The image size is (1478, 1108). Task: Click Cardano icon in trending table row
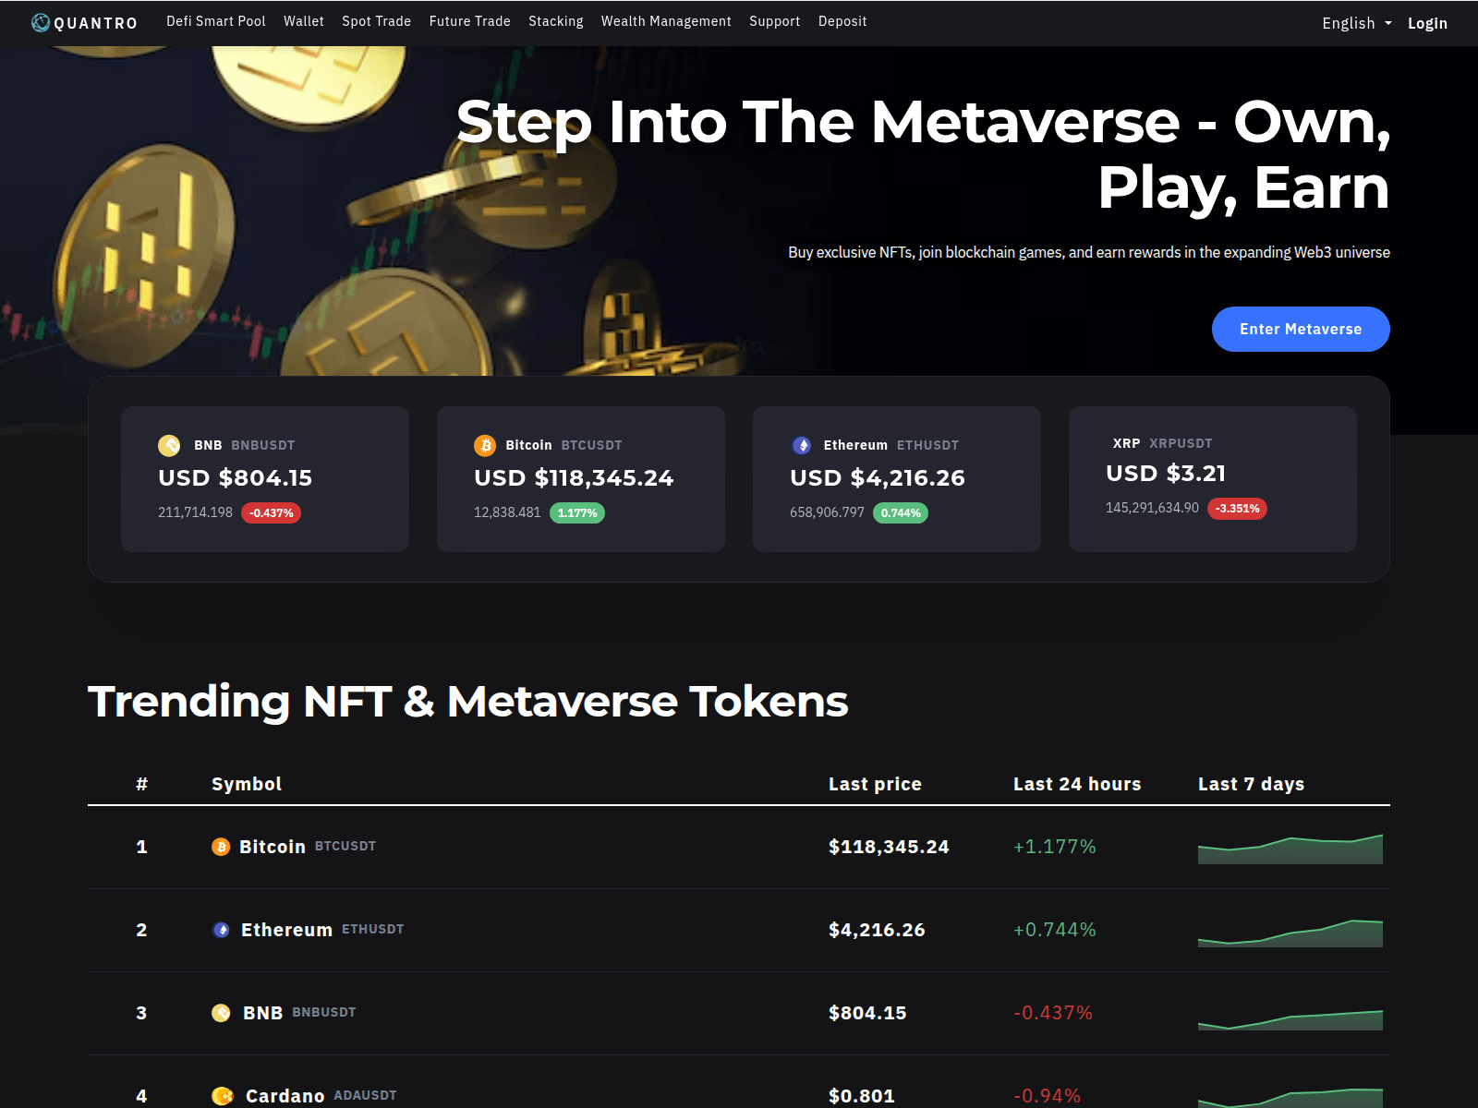pos(223,1096)
